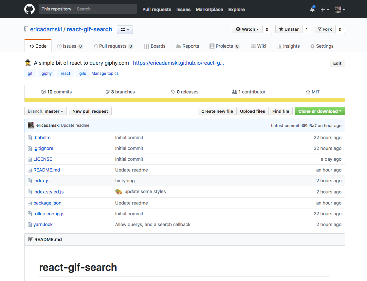The height and width of the screenshot is (281, 367).
Task: Open the ericadamski.github.io website link
Action: click(x=178, y=63)
